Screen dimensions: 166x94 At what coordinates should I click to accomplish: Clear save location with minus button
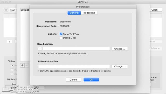(x=40, y=49)
